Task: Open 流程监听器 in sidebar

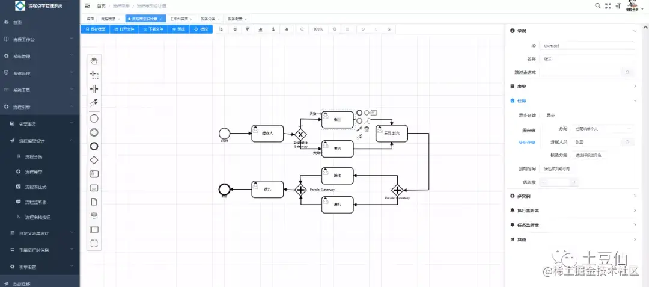Action: 40,203
